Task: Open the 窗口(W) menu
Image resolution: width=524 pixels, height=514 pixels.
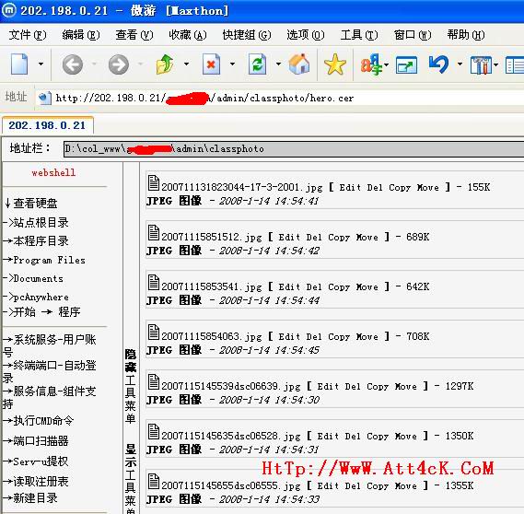Action: (x=413, y=35)
